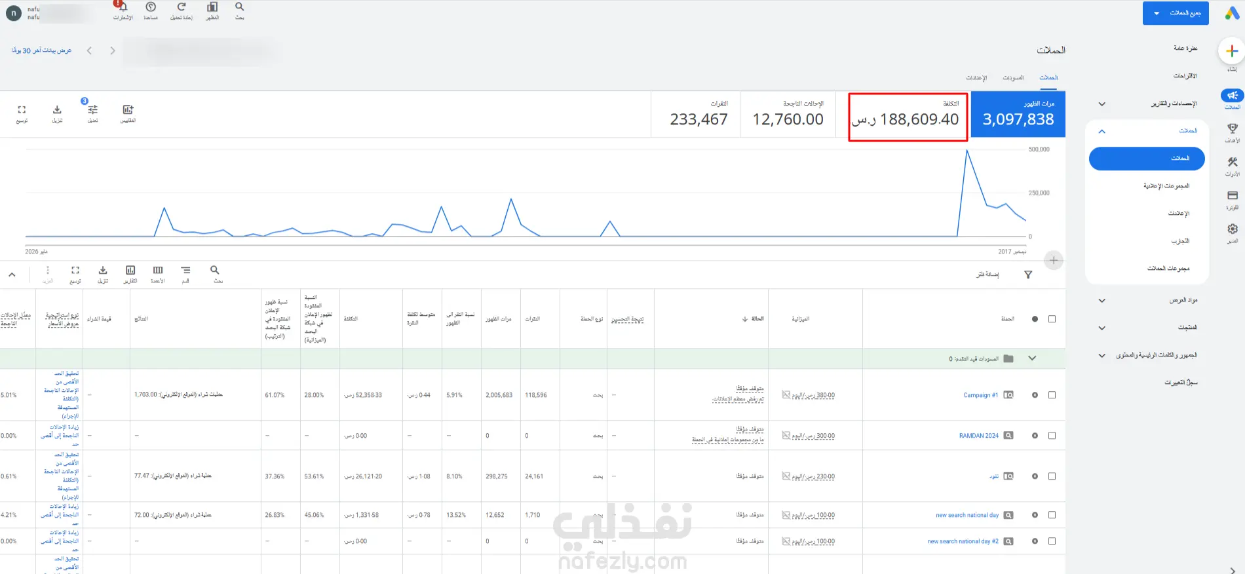Click Add filter (إضافة فلتر) field
Viewport: 1245px width, 574px height.
coord(987,275)
